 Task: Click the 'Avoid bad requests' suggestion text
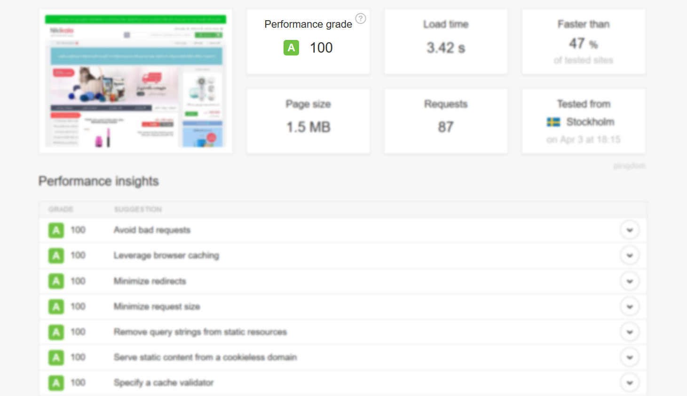tap(152, 230)
